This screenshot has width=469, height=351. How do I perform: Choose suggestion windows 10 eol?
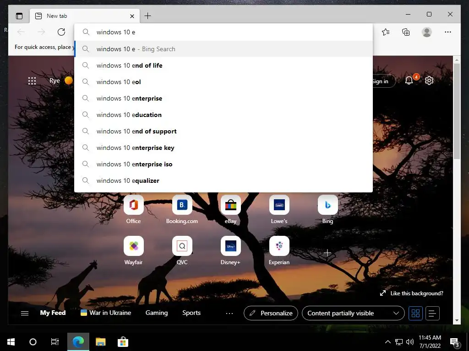pos(224,82)
